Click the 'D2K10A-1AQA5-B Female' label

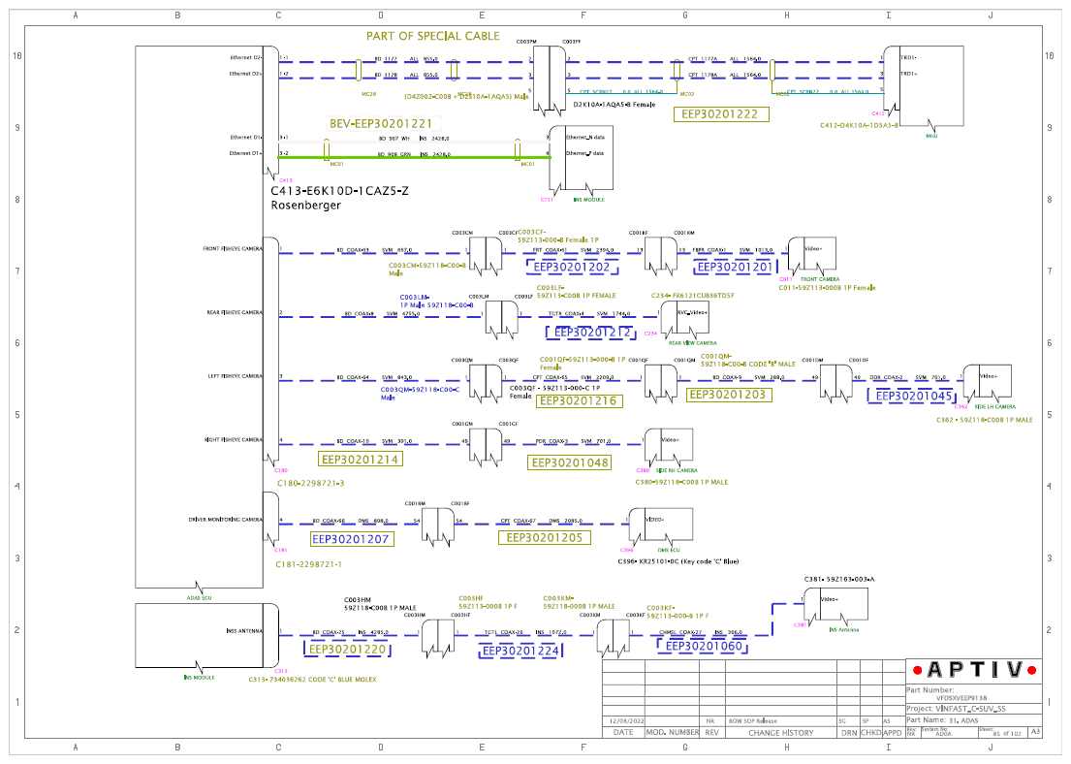(x=614, y=105)
